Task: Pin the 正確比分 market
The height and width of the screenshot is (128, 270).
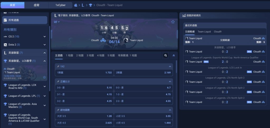Action: click(58, 81)
